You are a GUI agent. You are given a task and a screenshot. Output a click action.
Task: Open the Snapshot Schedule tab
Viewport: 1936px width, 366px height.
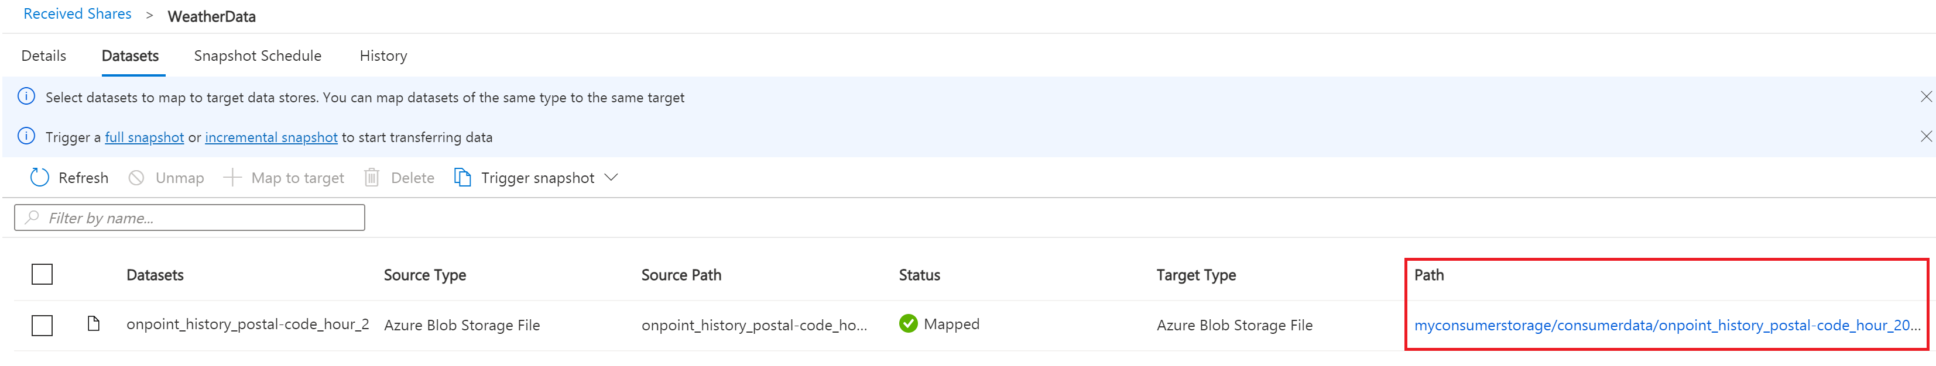(x=258, y=56)
